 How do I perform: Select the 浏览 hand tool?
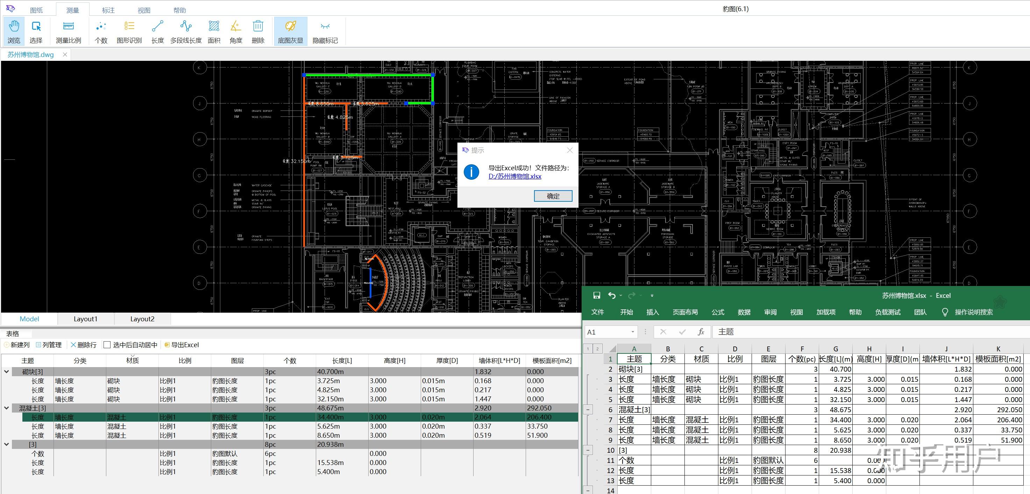pyautogui.click(x=14, y=31)
